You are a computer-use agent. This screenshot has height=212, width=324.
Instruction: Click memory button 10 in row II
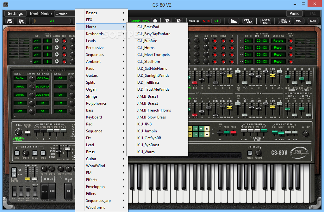196,134
